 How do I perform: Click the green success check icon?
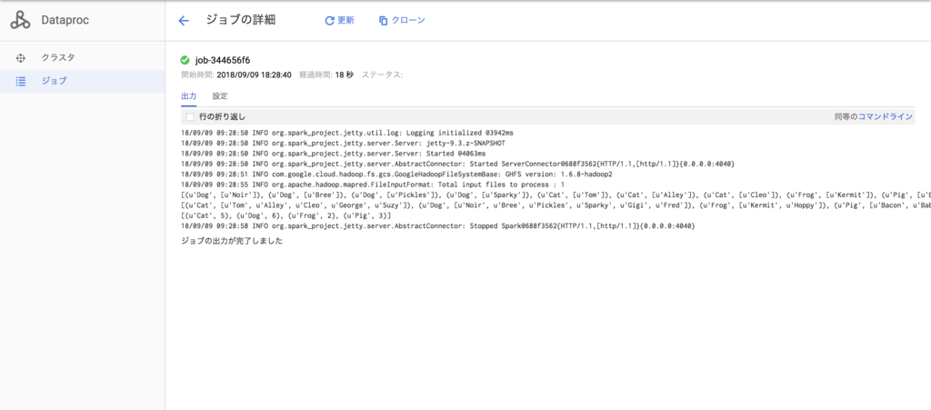[x=185, y=60]
